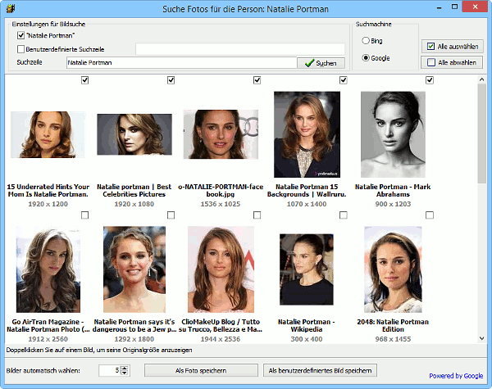
Task: Click the Alle auswählen button
Action: (x=452, y=47)
